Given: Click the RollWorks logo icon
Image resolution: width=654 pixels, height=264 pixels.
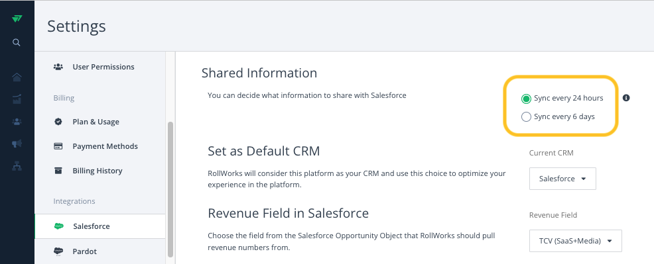Looking at the screenshot, I should pos(17,19).
